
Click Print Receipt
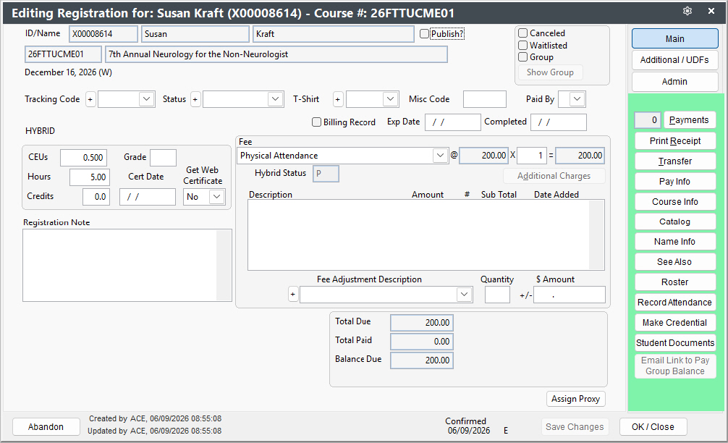675,141
